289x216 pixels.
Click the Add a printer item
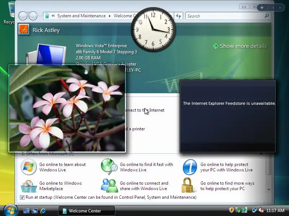click(x=135, y=129)
